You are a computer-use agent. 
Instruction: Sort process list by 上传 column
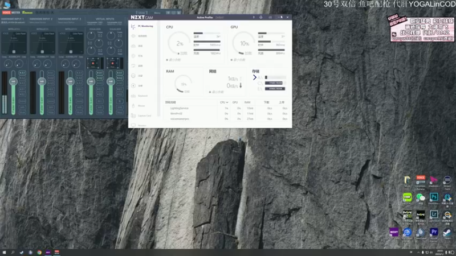[x=282, y=102]
